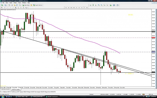Click the New Order button
The height and width of the screenshot is (98, 157).
[x=26, y=5]
